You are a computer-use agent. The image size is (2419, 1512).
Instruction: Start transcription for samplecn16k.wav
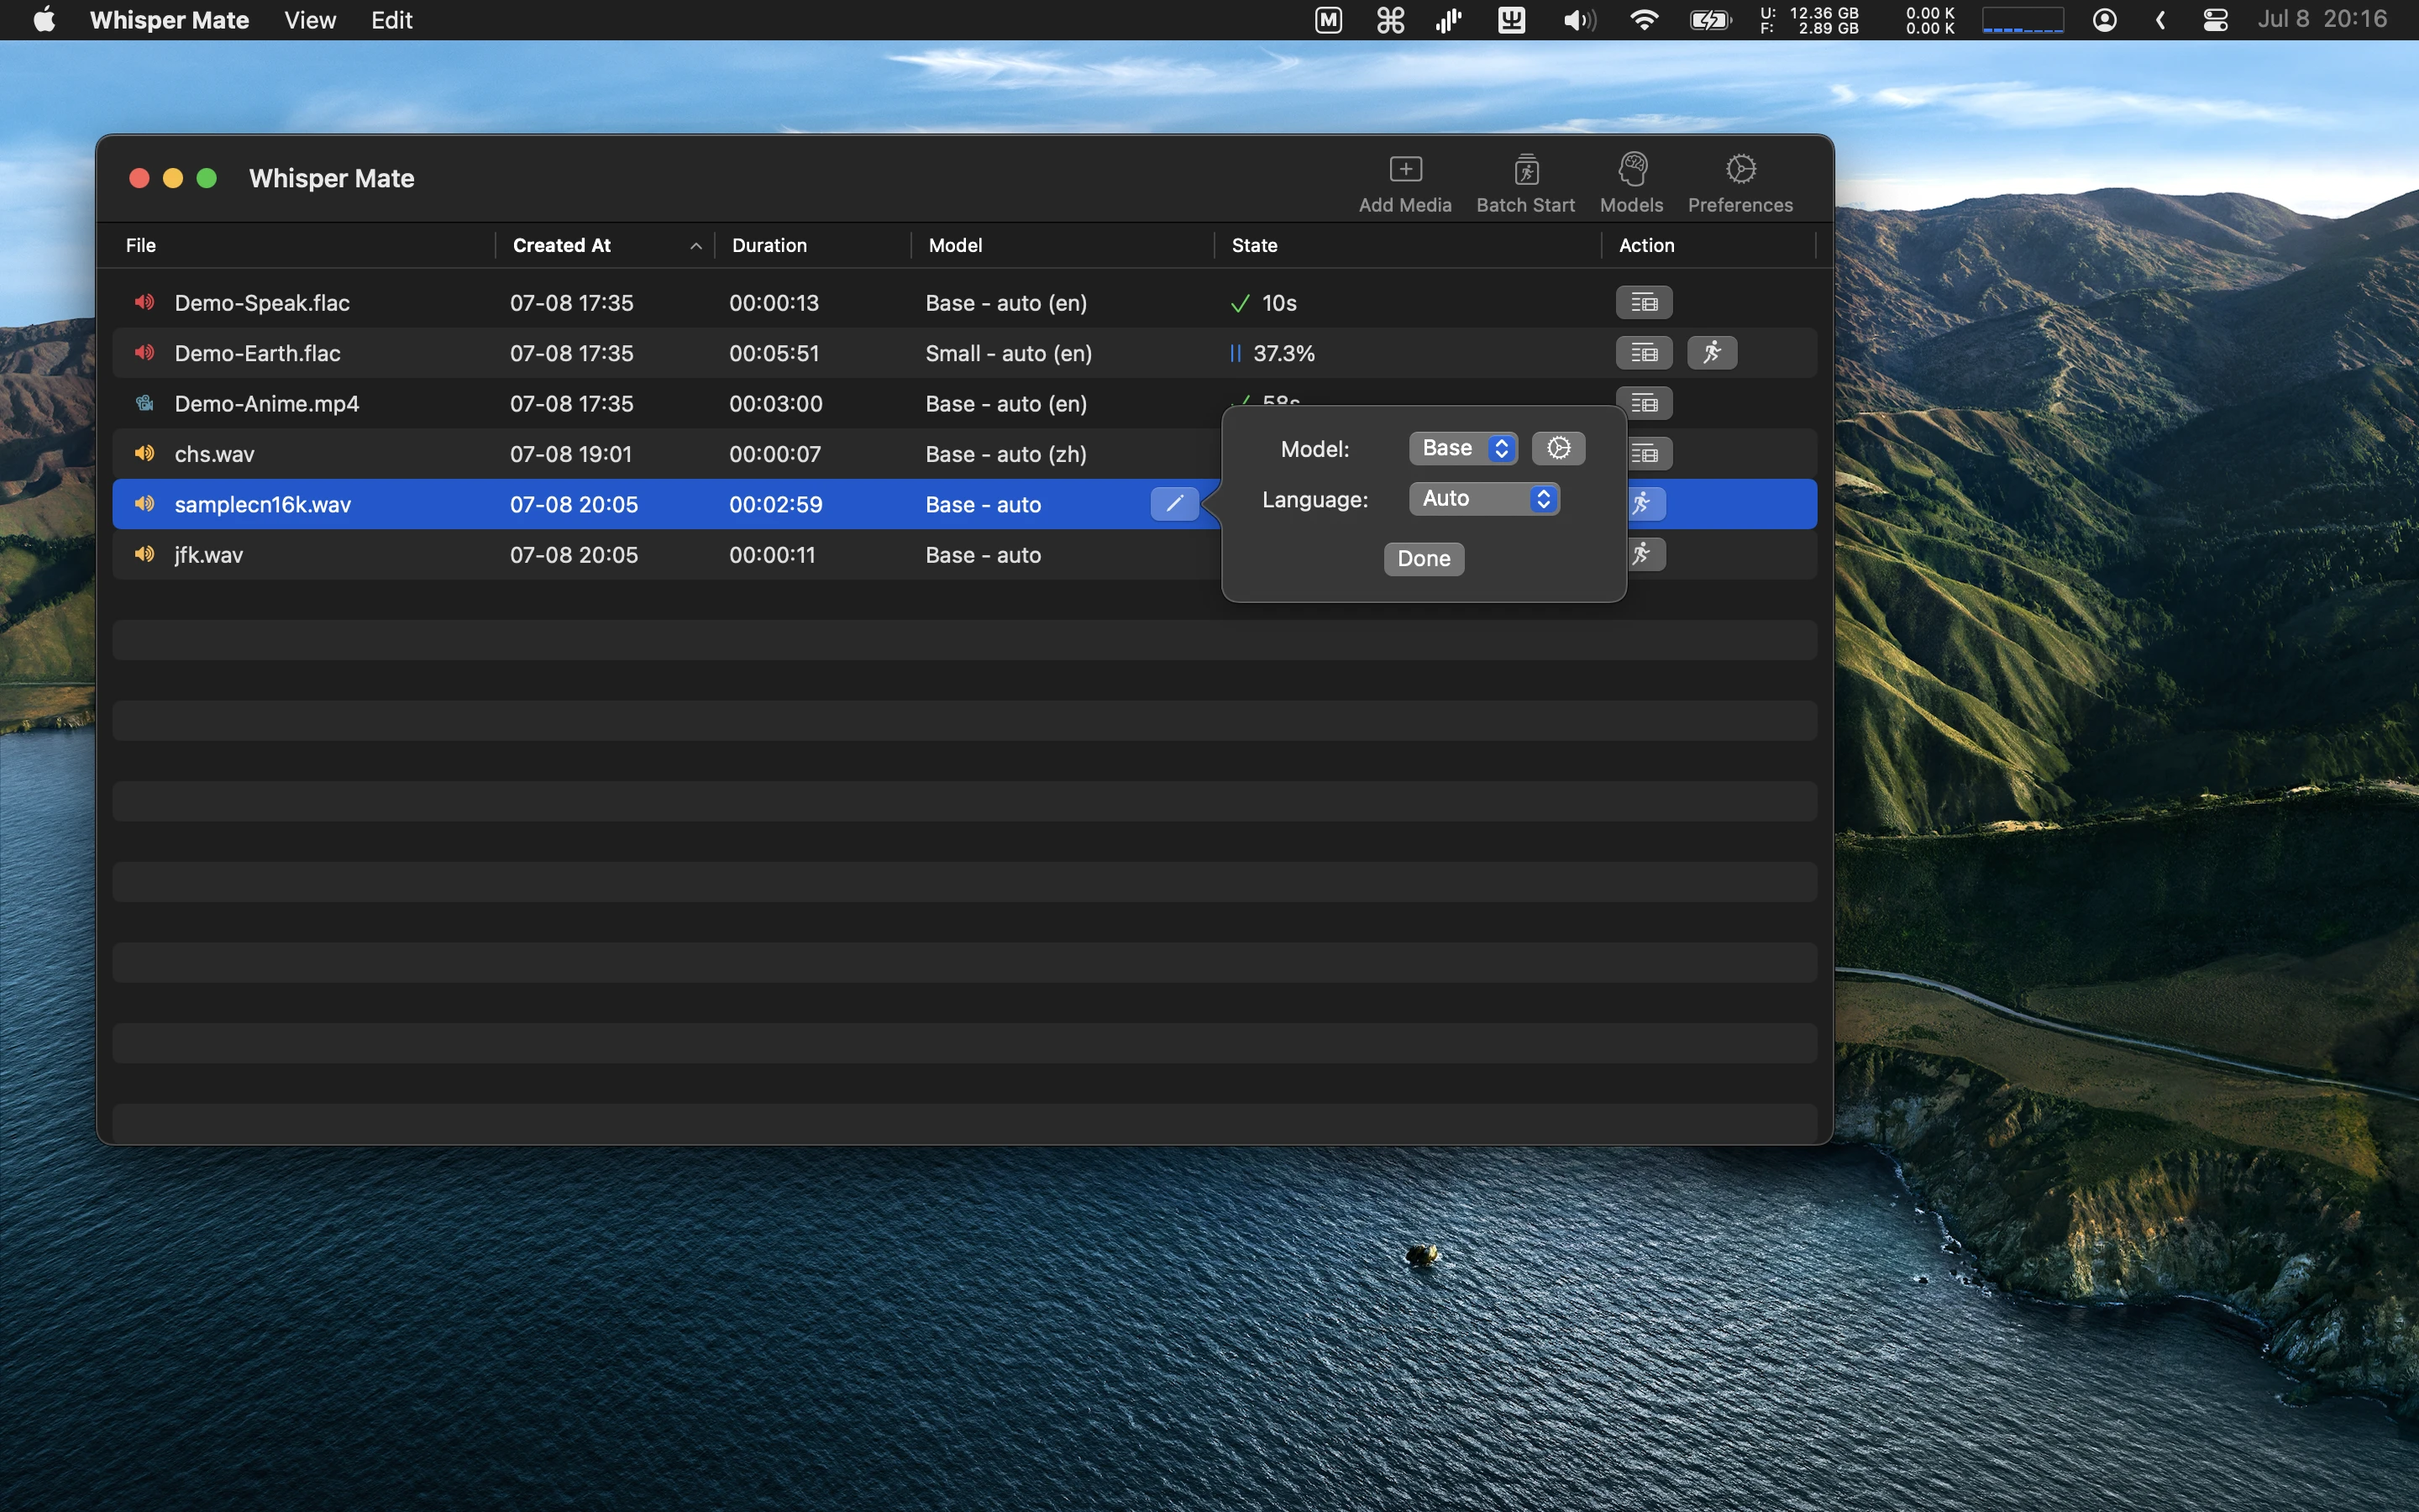(1645, 504)
